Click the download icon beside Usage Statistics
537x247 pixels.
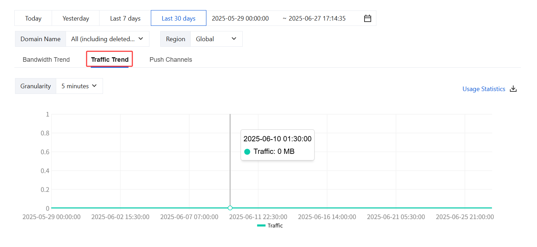pos(513,89)
